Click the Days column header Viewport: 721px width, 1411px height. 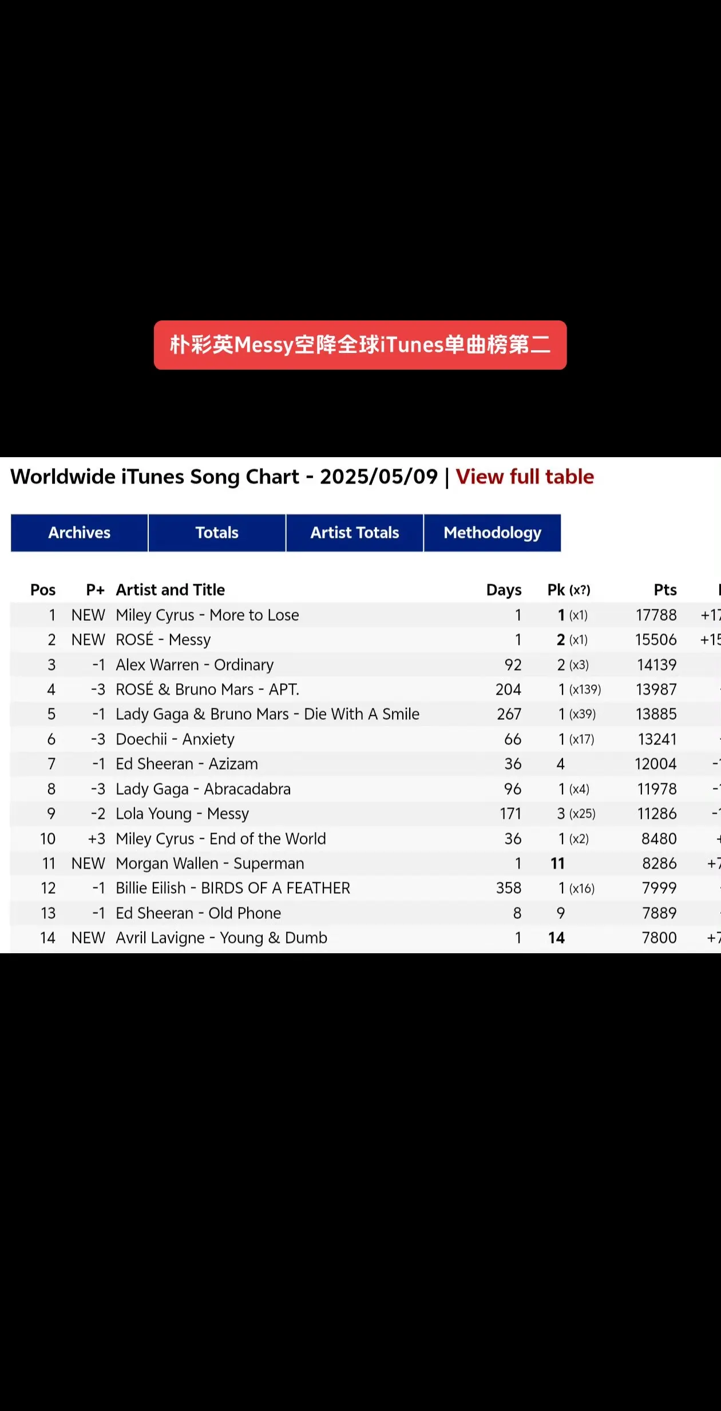click(504, 590)
